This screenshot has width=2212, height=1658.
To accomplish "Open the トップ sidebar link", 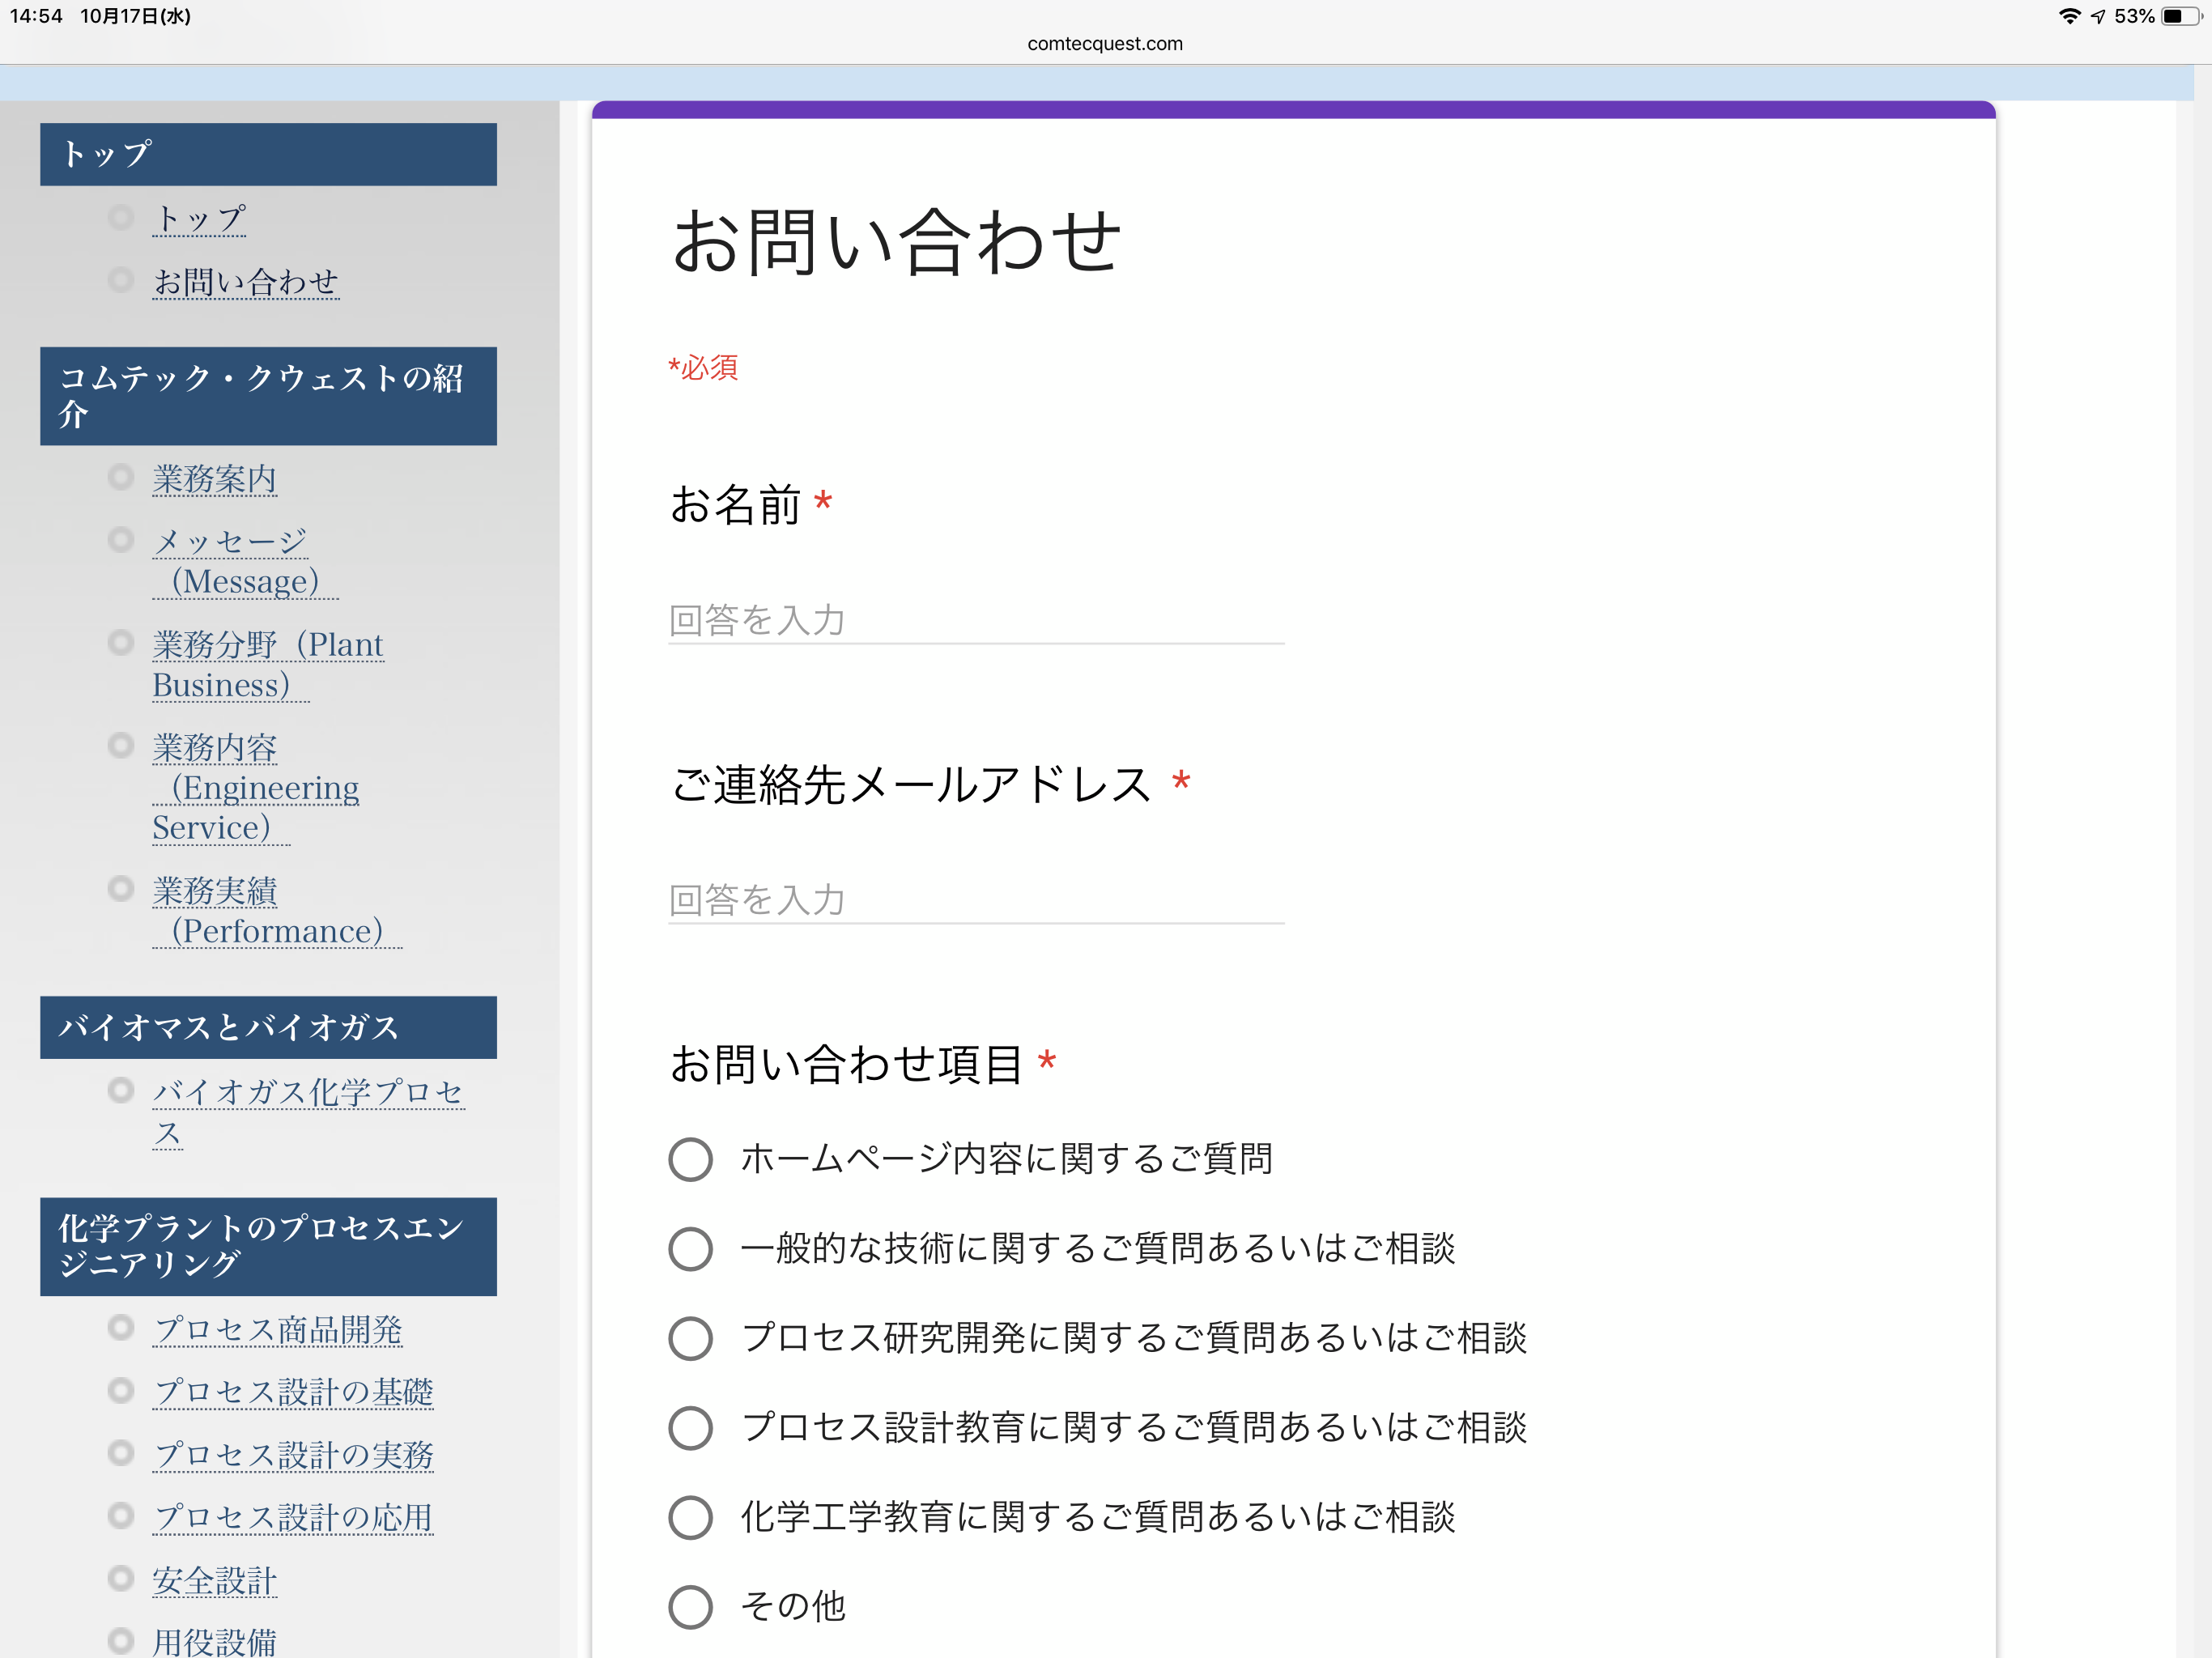I will pyautogui.click(x=199, y=219).
